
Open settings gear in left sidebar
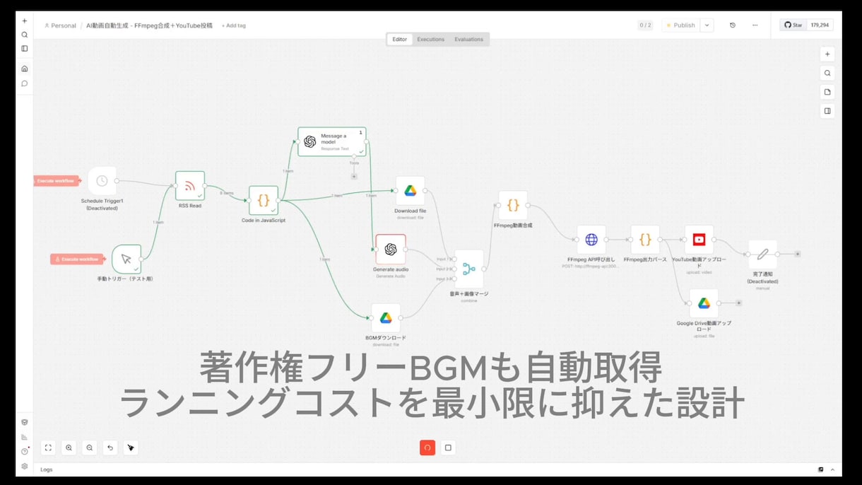click(x=25, y=466)
